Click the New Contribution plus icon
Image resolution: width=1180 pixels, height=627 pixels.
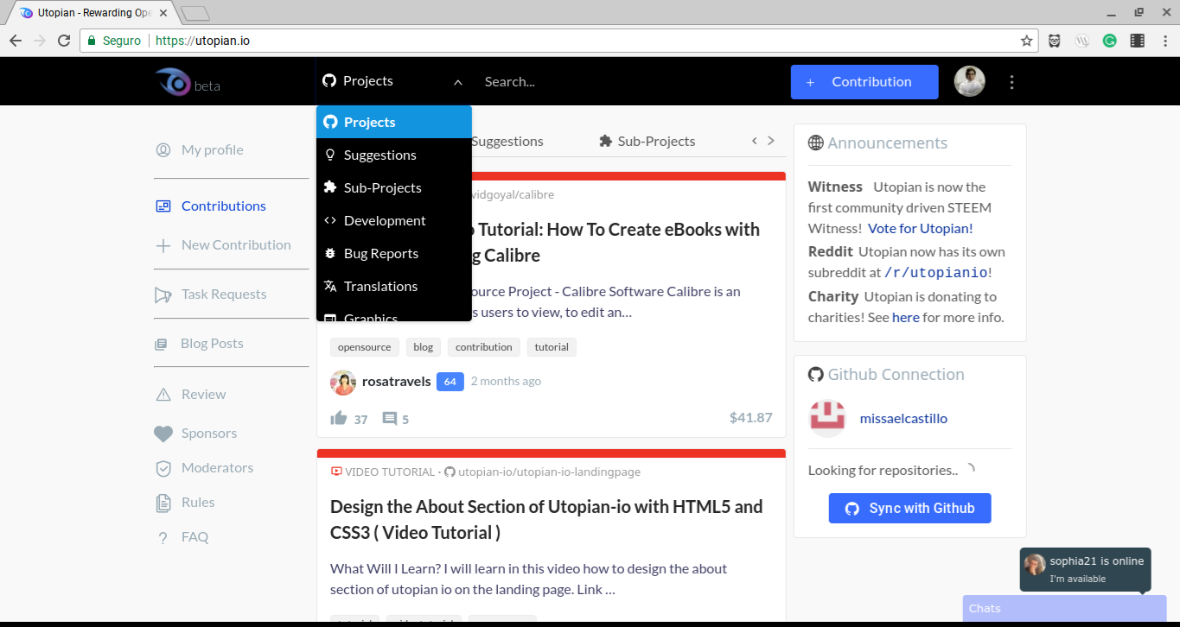(x=163, y=245)
